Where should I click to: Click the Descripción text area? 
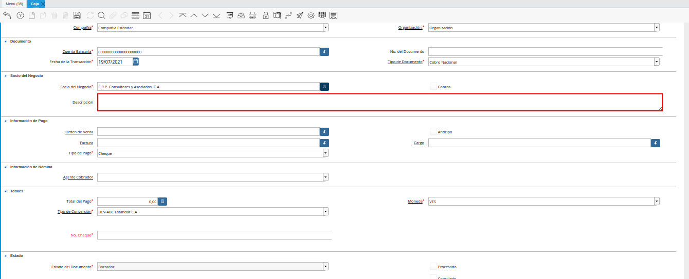(380, 102)
